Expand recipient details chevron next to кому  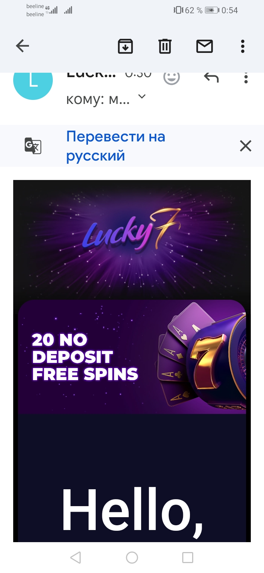pyautogui.click(x=142, y=97)
